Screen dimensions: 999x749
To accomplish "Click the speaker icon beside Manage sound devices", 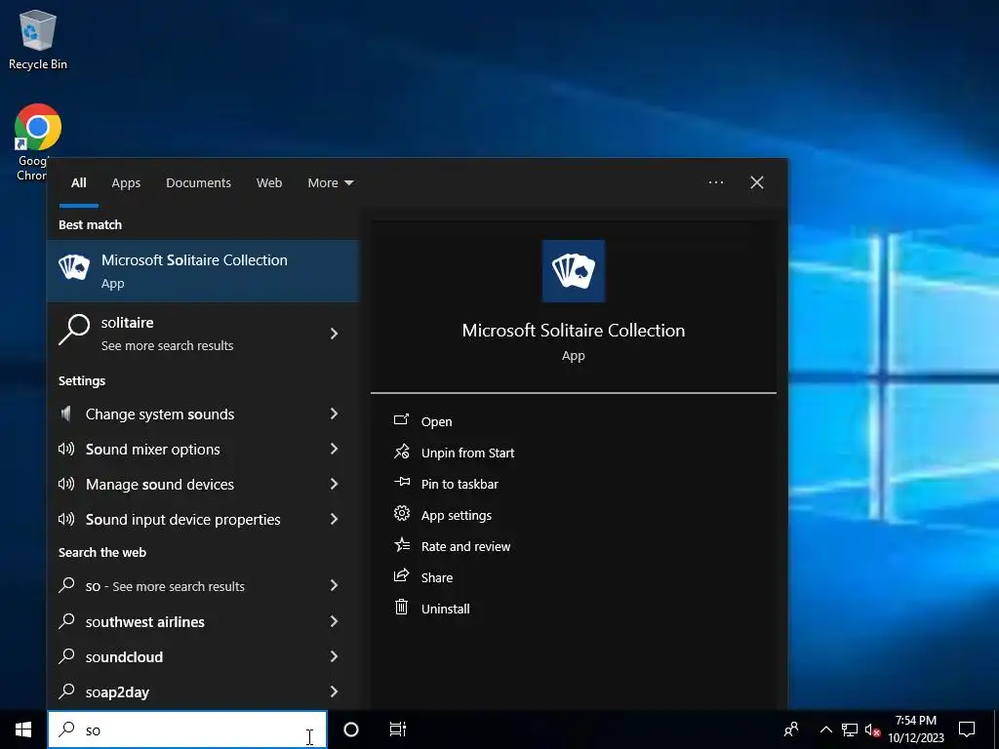I will [x=66, y=484].
